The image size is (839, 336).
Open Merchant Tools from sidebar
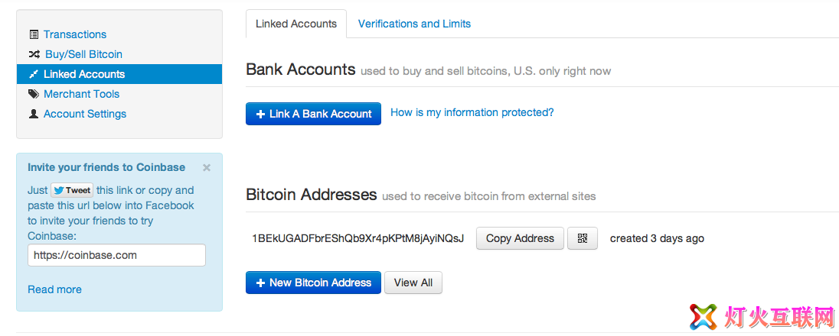click(x=81, y=94)
